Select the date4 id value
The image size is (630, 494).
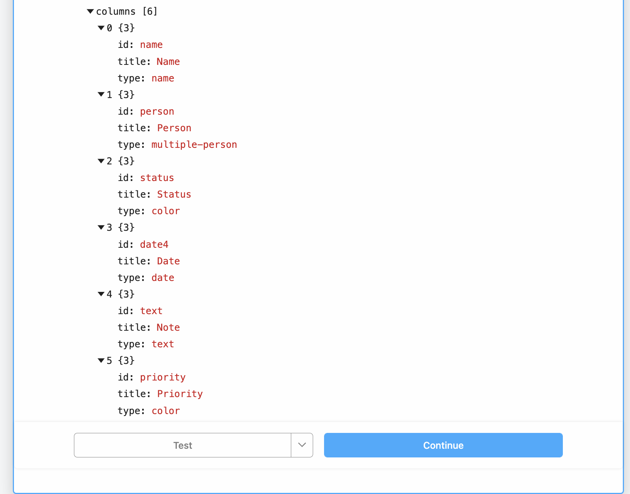click(x=154, y=244)
